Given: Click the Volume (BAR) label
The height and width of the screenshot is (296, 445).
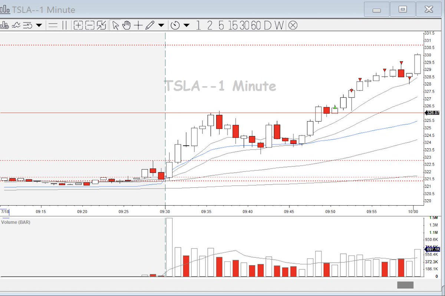Looking at the screenshot, I should point(16,222).
